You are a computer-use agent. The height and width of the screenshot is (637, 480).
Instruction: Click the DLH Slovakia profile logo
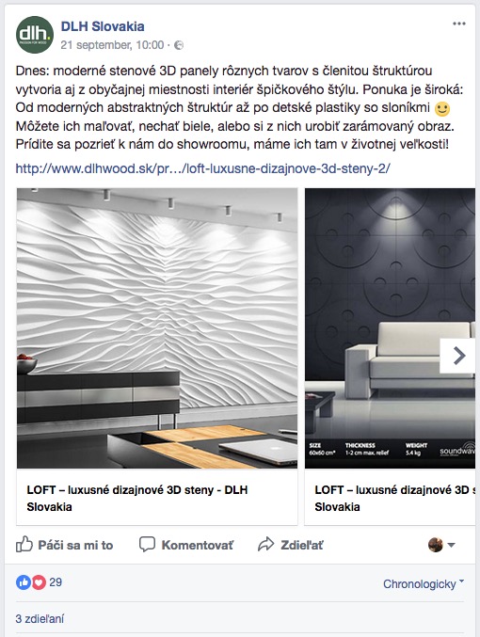click(35, 35)
